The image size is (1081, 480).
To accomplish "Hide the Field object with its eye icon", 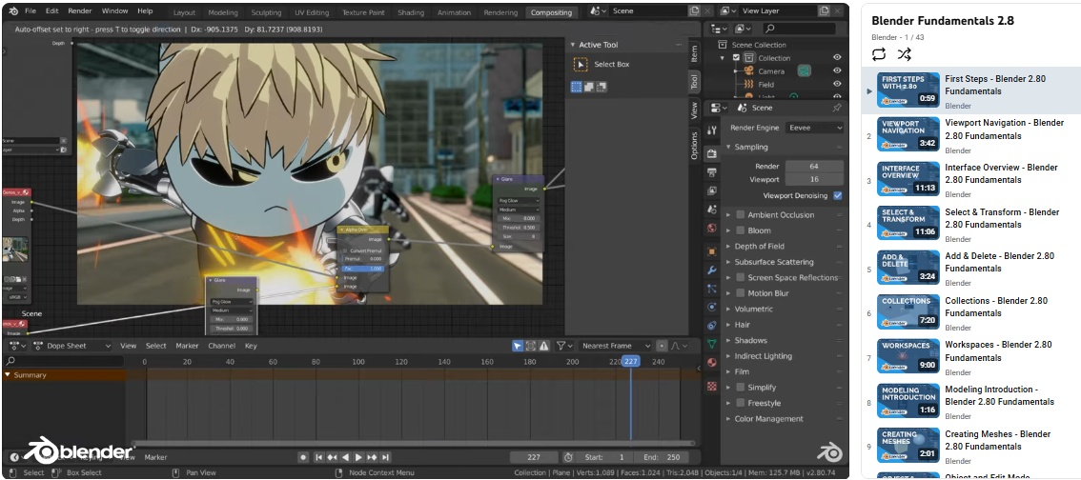I will 837,84.
